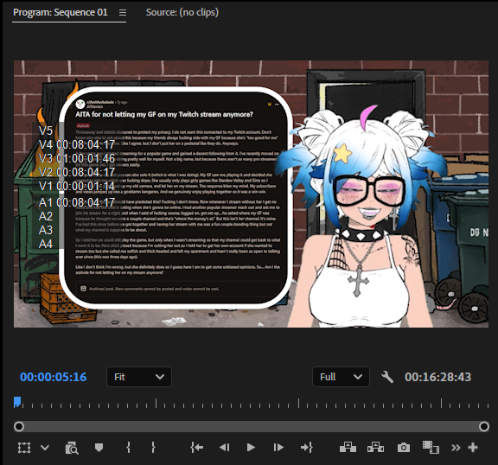Expand the double-chevron overflow buttons

(x=456, y=448)
